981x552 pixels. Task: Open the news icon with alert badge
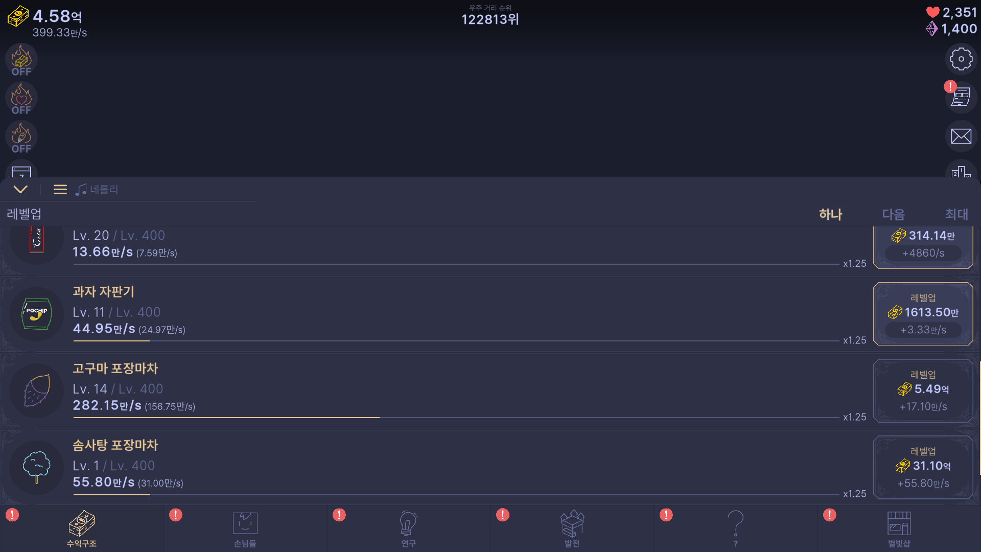[961, 97]
